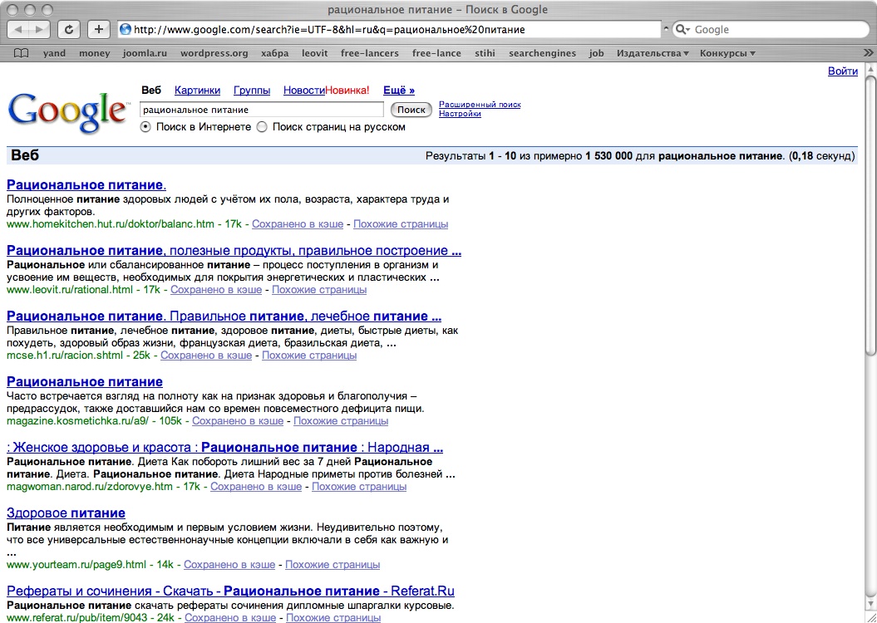Go forward with Safari's forward arrow
The width and height of the screenshot is (877, 623).
[39, 30]
